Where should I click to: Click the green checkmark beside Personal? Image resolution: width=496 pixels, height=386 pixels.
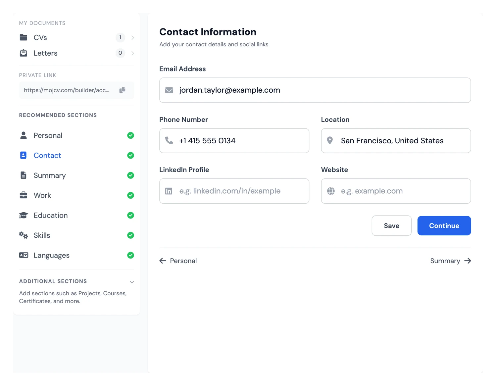[131, 135]
